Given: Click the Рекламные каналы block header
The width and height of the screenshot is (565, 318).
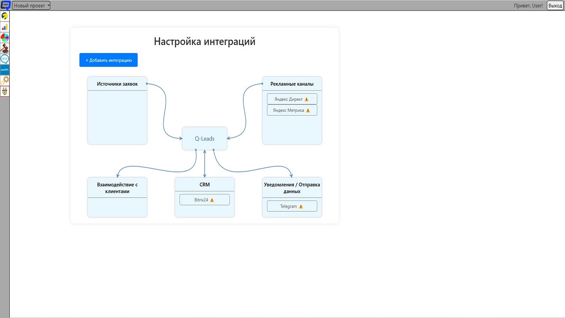Looking at the screenshot, I should click(292, 84).
